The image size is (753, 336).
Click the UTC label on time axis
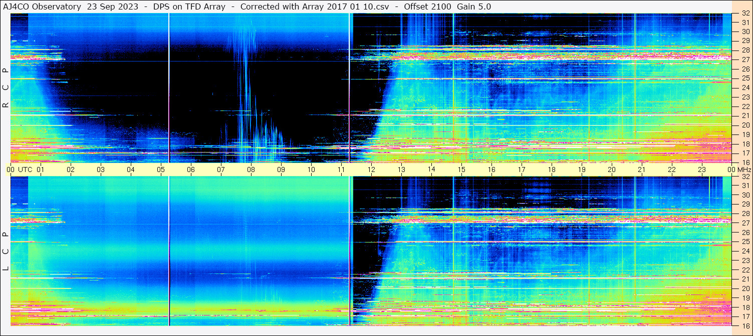(x=25, y=169)
